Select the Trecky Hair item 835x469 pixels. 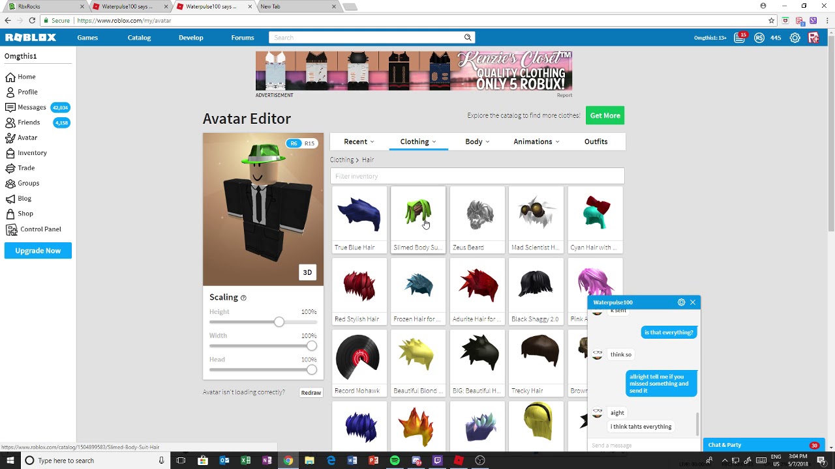(x=536, y=363)
